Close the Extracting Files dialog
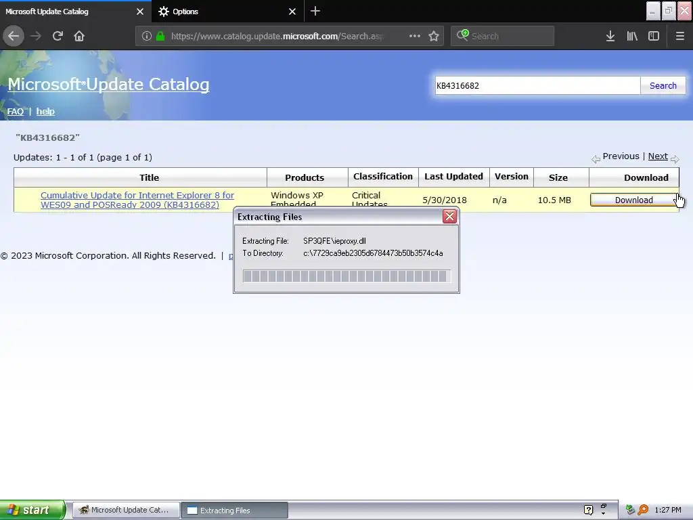693x520 pixels. (x=449, y=216)
